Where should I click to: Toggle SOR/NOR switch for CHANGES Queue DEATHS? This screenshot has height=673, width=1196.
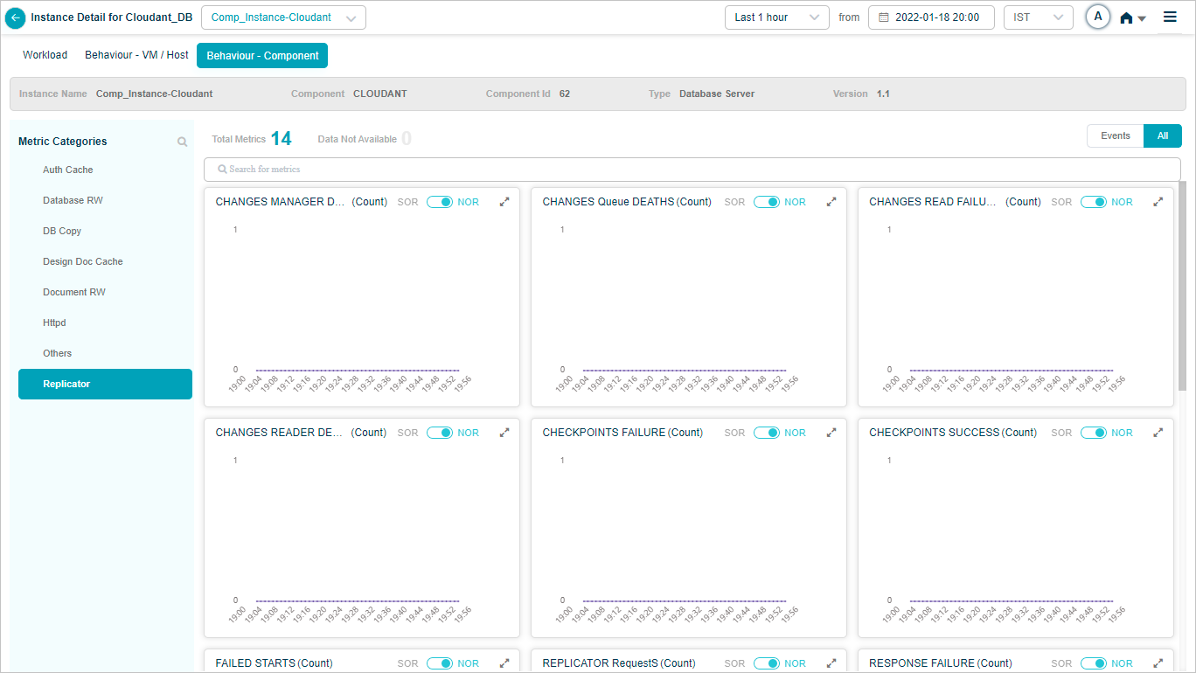pyautogui.click(x=766, y=202)
